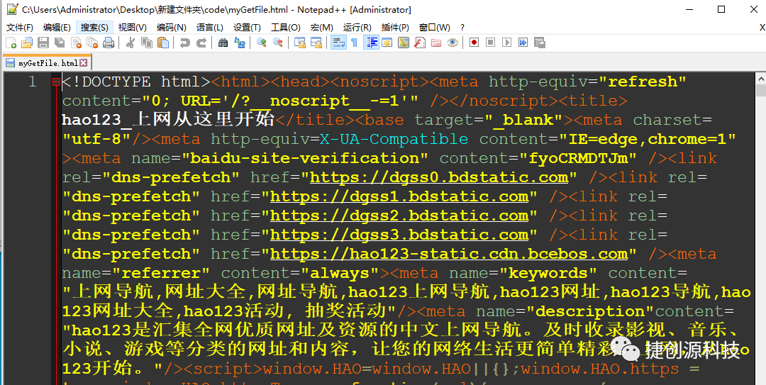This screenshot has width=766, height=385.
Task: Click the Cut scissors icon
Action: [x=130, y=43]
